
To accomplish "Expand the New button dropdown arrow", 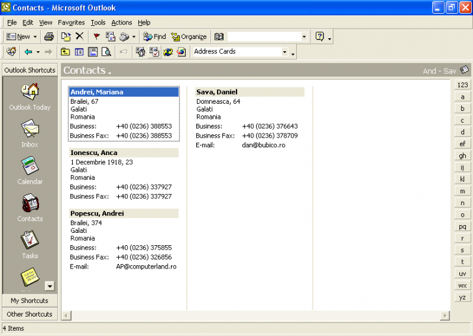I will 35,37.
